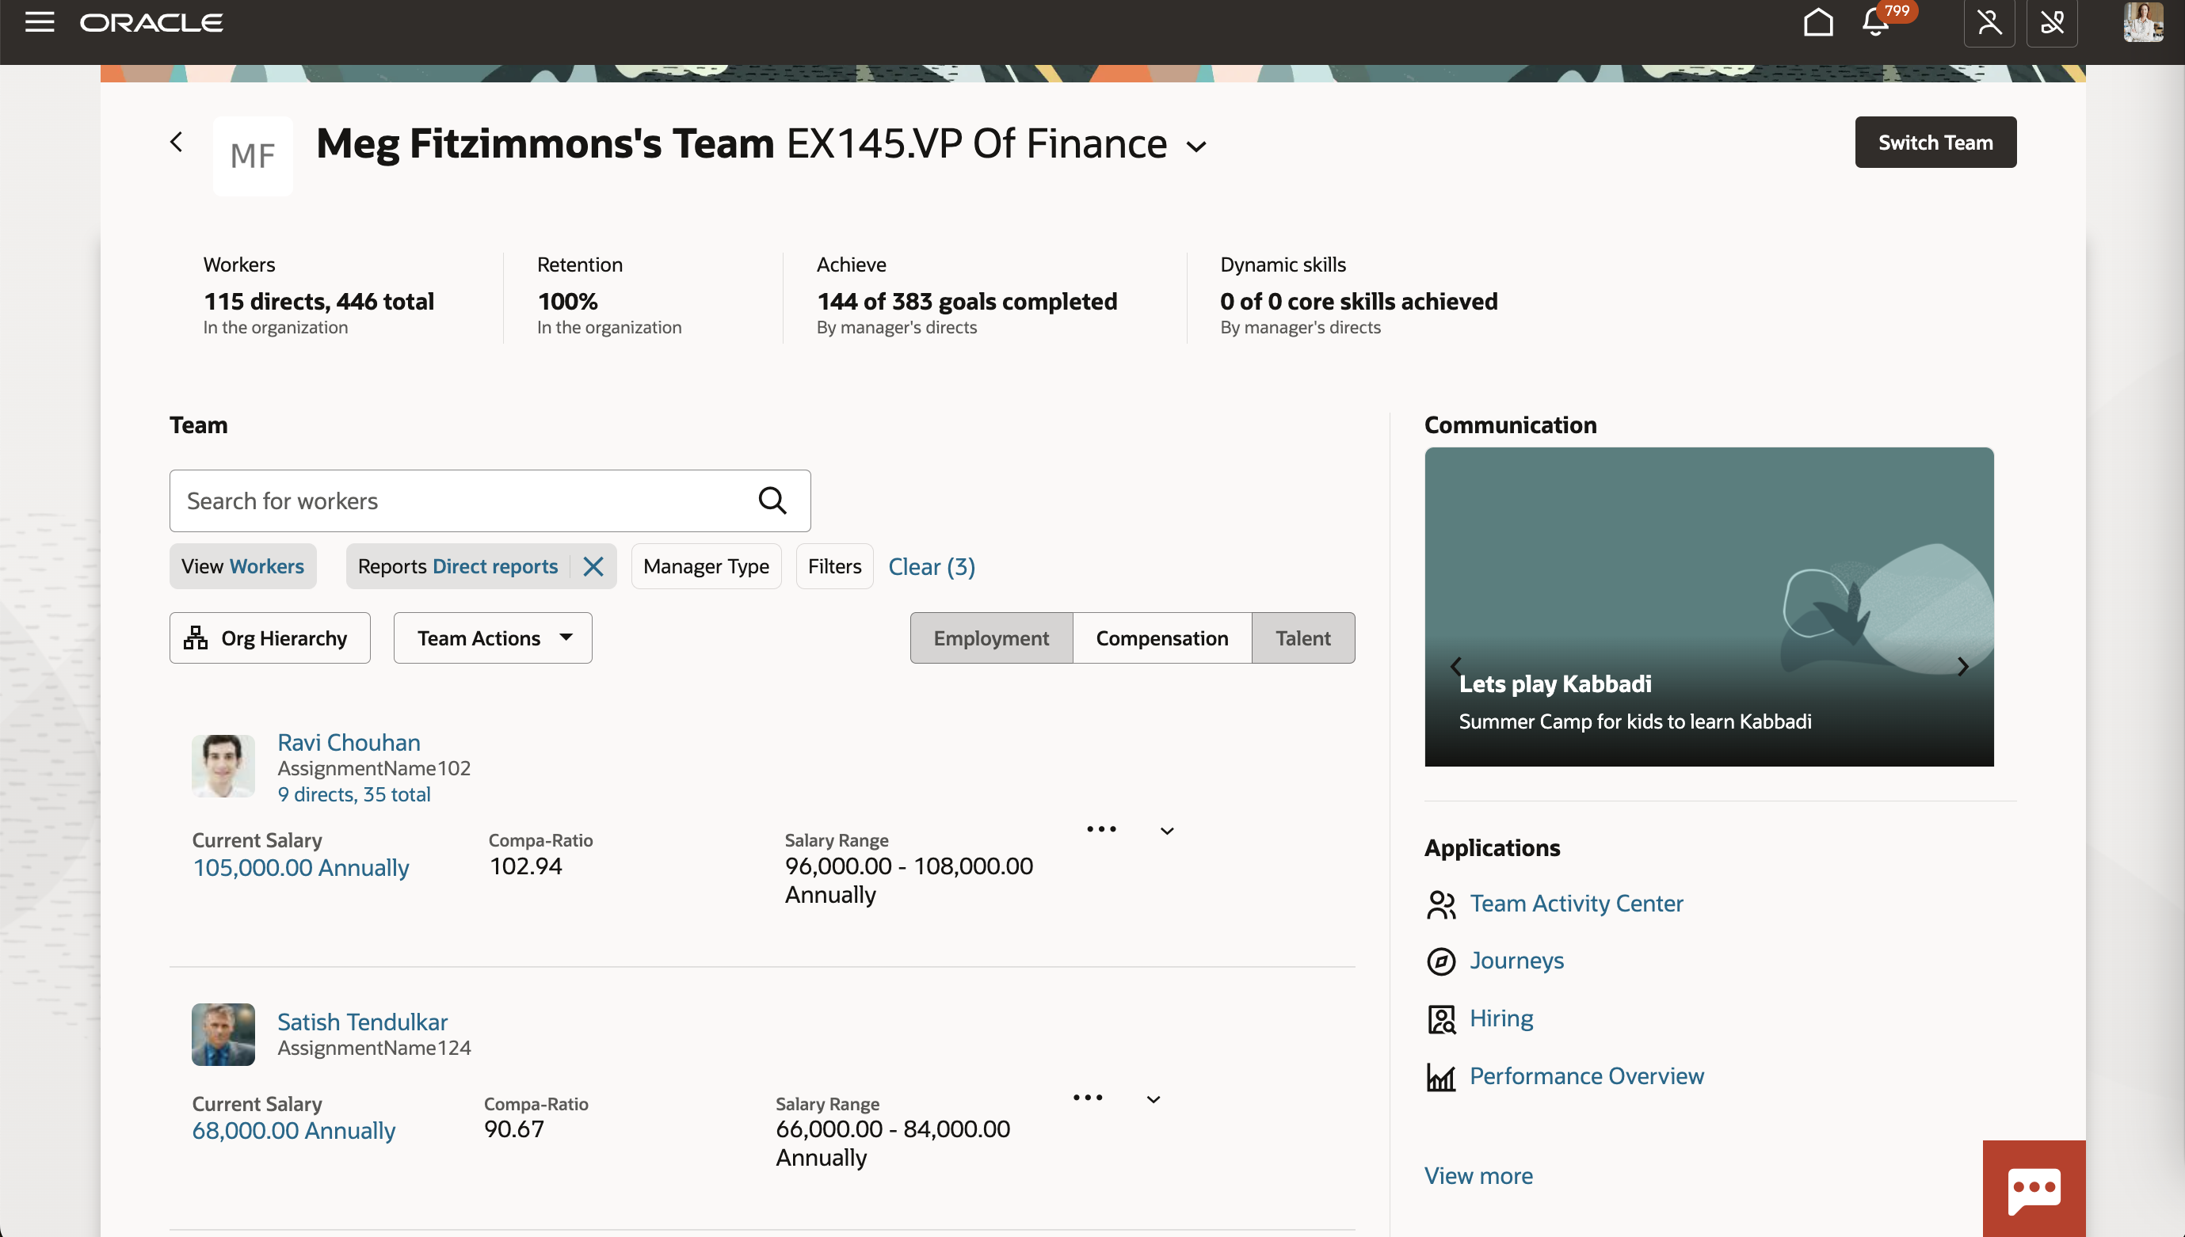Switch the team list to Talent view

pos(1302,638)
